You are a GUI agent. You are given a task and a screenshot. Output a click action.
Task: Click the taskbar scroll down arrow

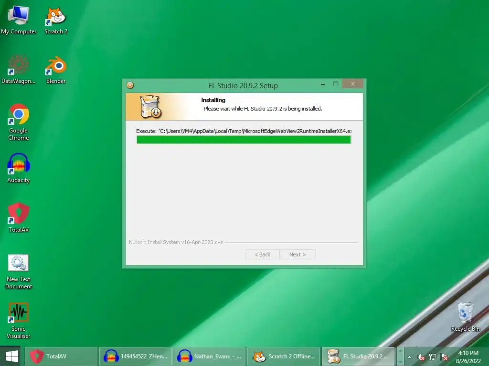coord(401,361)
